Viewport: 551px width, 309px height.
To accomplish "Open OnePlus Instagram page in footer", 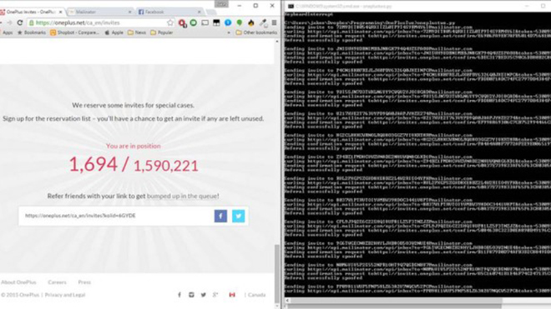I will (191, 295).
